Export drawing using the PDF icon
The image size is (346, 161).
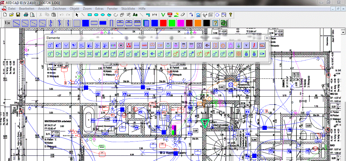(170, 15)
